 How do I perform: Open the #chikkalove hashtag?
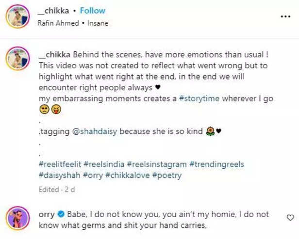coord(128,175)
